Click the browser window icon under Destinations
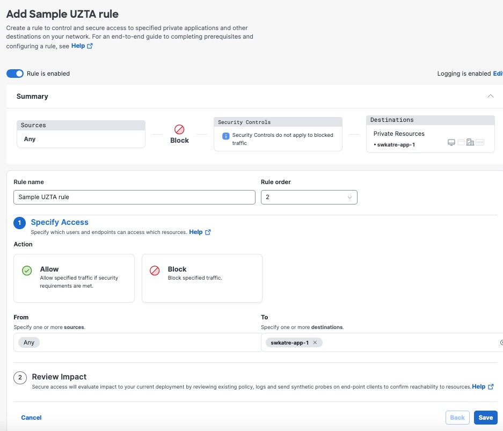 click(x=461, y=143)
